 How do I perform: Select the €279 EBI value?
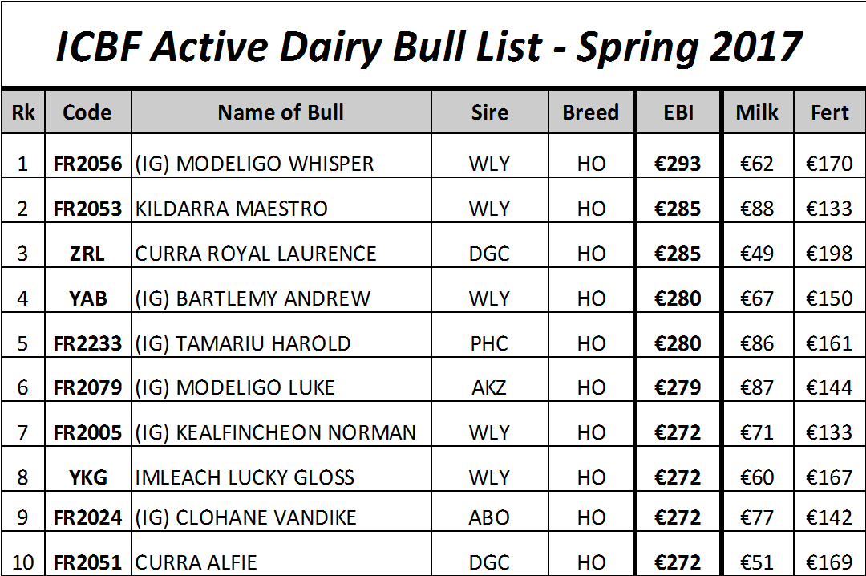[678, 387]
